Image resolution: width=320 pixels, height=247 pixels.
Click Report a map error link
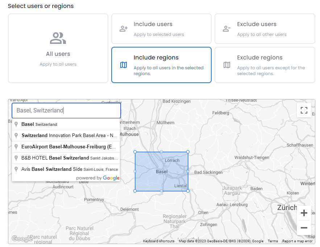(297, 241)
